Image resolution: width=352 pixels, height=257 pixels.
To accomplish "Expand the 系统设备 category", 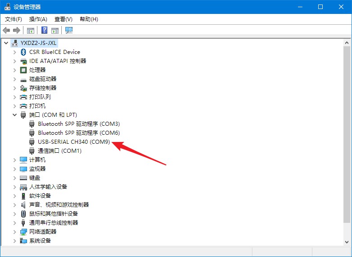I will pos(15,241).
